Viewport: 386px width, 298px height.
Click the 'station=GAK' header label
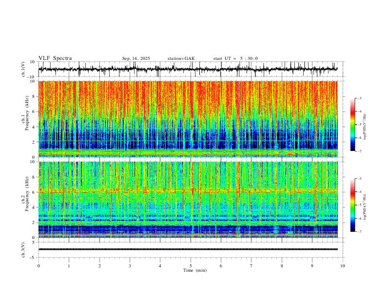(181, 58)
